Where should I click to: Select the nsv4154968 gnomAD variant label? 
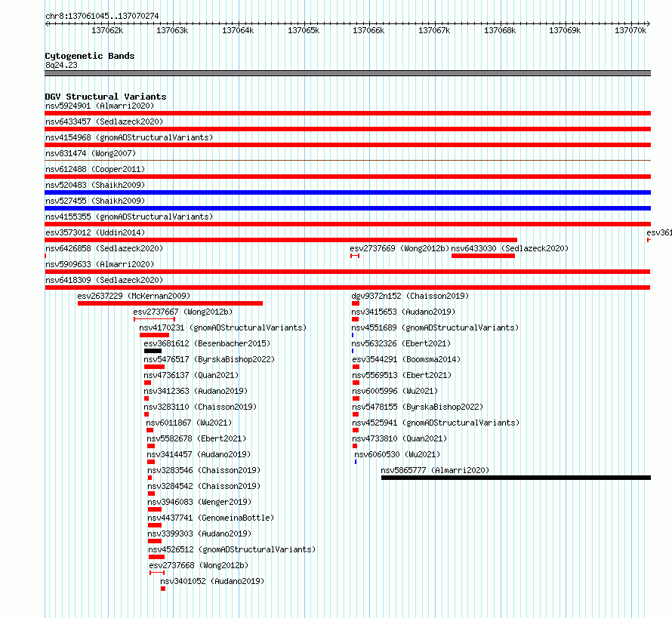[x=129, y=137]
